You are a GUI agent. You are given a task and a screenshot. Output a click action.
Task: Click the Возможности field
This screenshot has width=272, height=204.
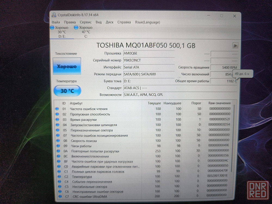point(180,95)
